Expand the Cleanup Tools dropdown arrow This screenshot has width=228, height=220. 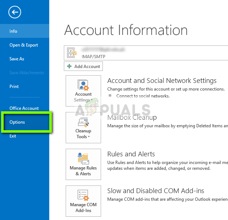click(x=89, y=136)
